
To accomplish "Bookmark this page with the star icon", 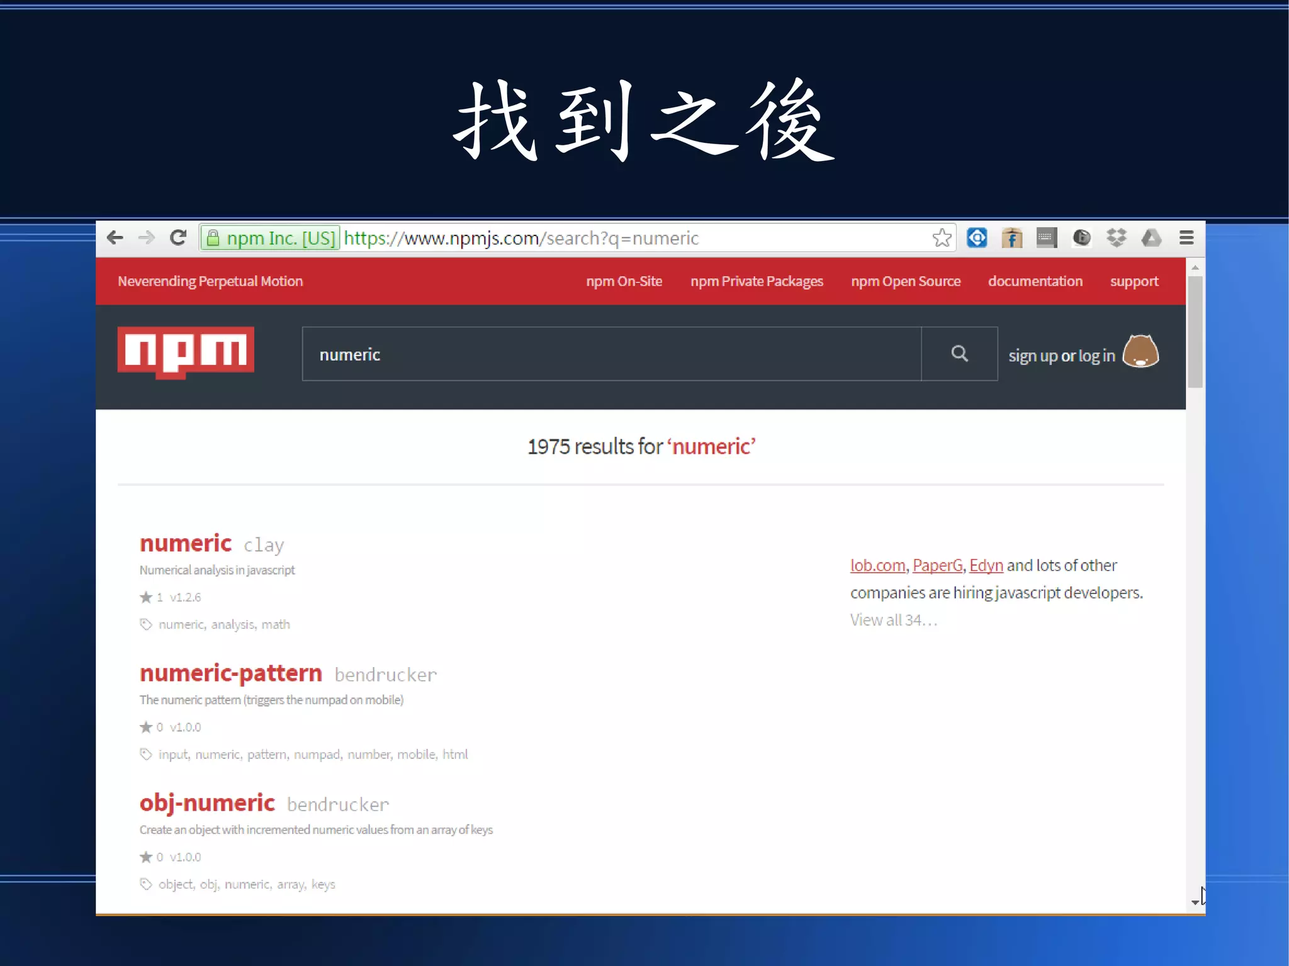I will pos(942,238).
